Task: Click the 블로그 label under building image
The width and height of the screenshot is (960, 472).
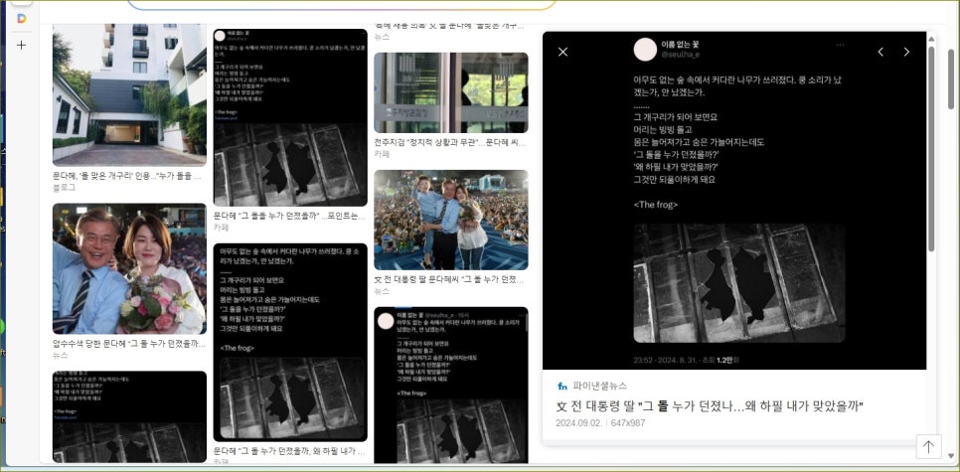Action: click(x=65, y=188)
